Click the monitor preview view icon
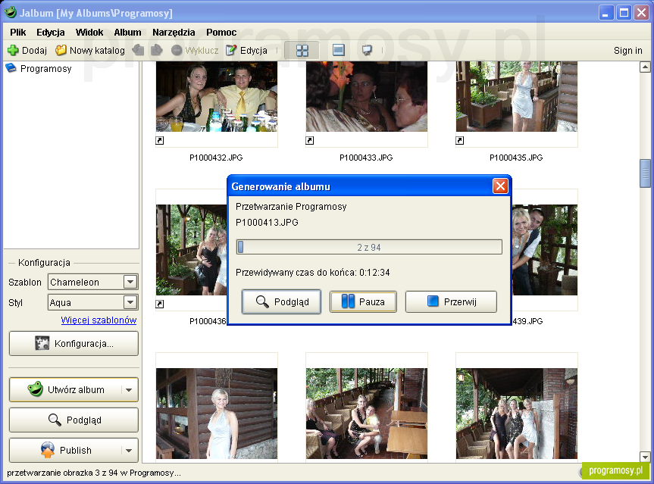 coord(367,51)
